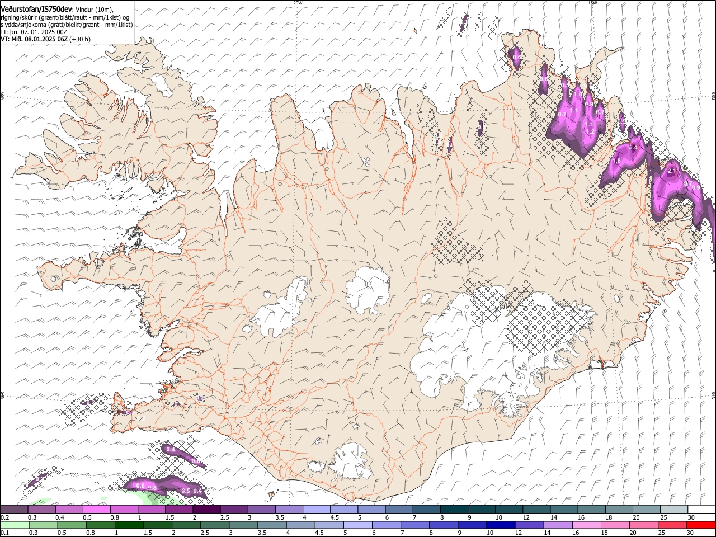This screenshot has width=716, height=537.
Task: Click dark teal top swatch between 8 and 9
Action: coord(454,510)
